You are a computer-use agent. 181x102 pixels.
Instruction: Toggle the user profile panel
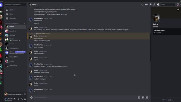(158, 5)
